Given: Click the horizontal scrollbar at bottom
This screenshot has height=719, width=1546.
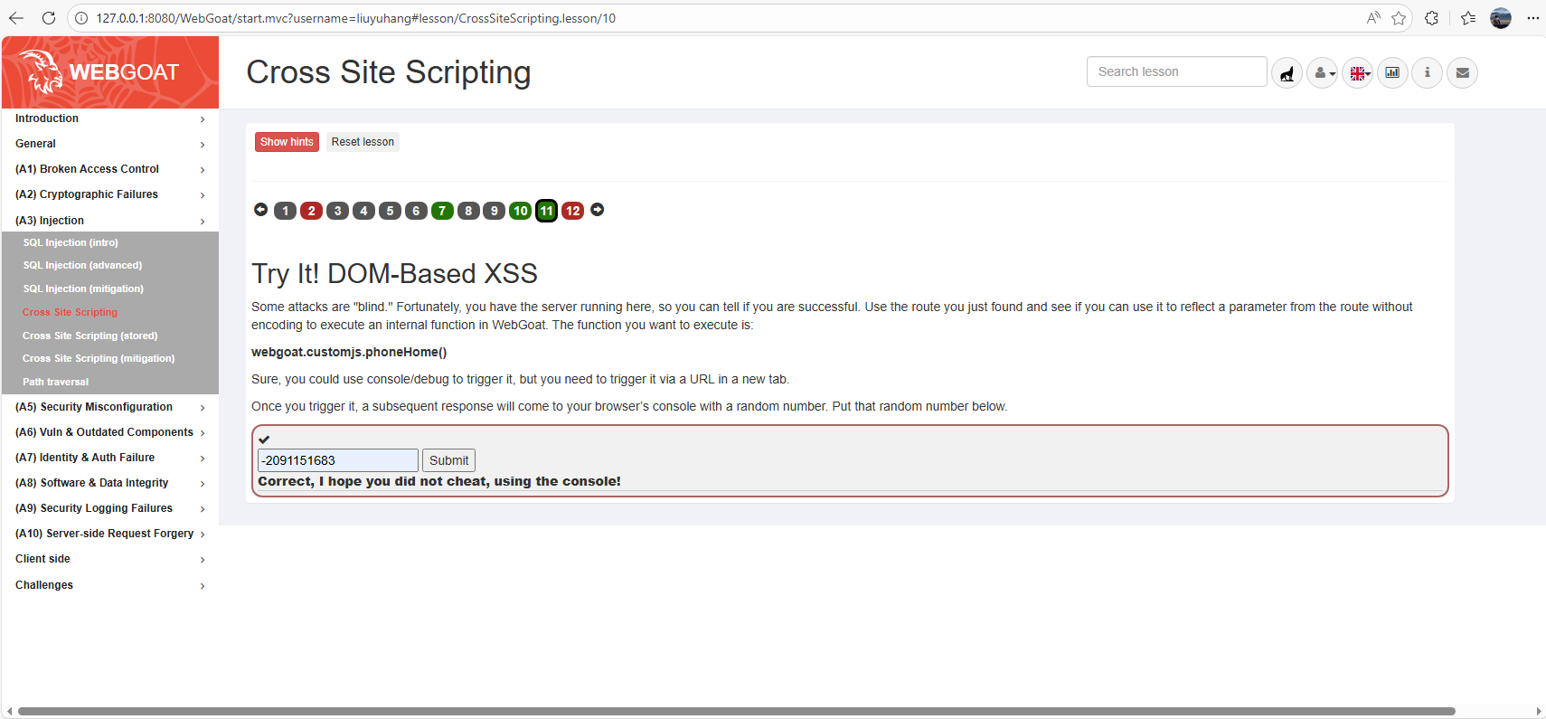Looking at the screenshot, I should [x=737, y=711].
